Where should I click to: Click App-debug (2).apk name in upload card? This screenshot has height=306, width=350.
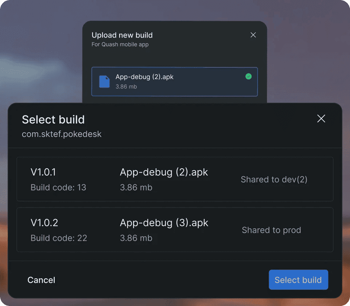coord(144,77)
